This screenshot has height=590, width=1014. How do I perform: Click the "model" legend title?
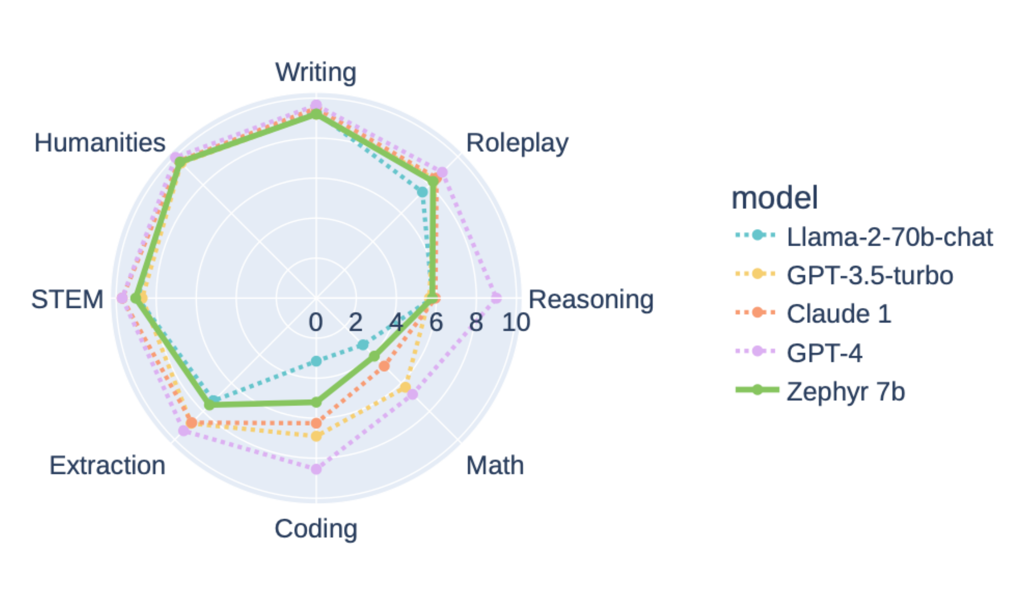(x=775, y=198)
